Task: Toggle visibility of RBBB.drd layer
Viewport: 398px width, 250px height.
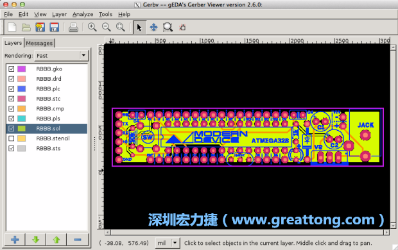Action: 11,79
